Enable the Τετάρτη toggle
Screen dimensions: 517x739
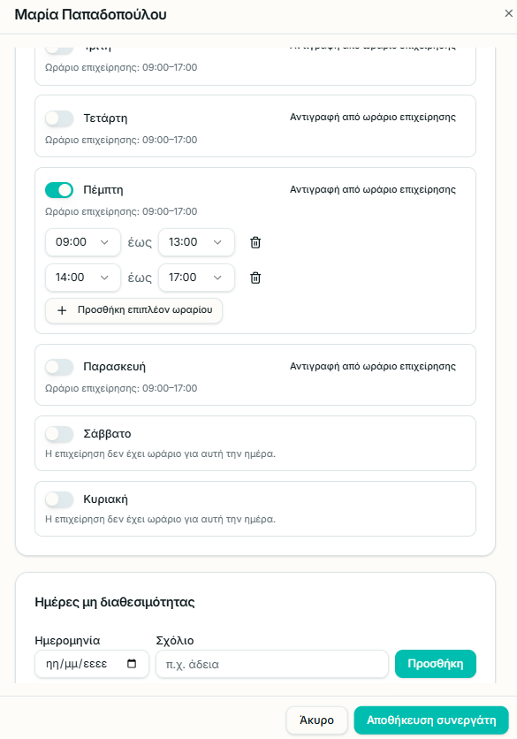click(x=59, y=118)
